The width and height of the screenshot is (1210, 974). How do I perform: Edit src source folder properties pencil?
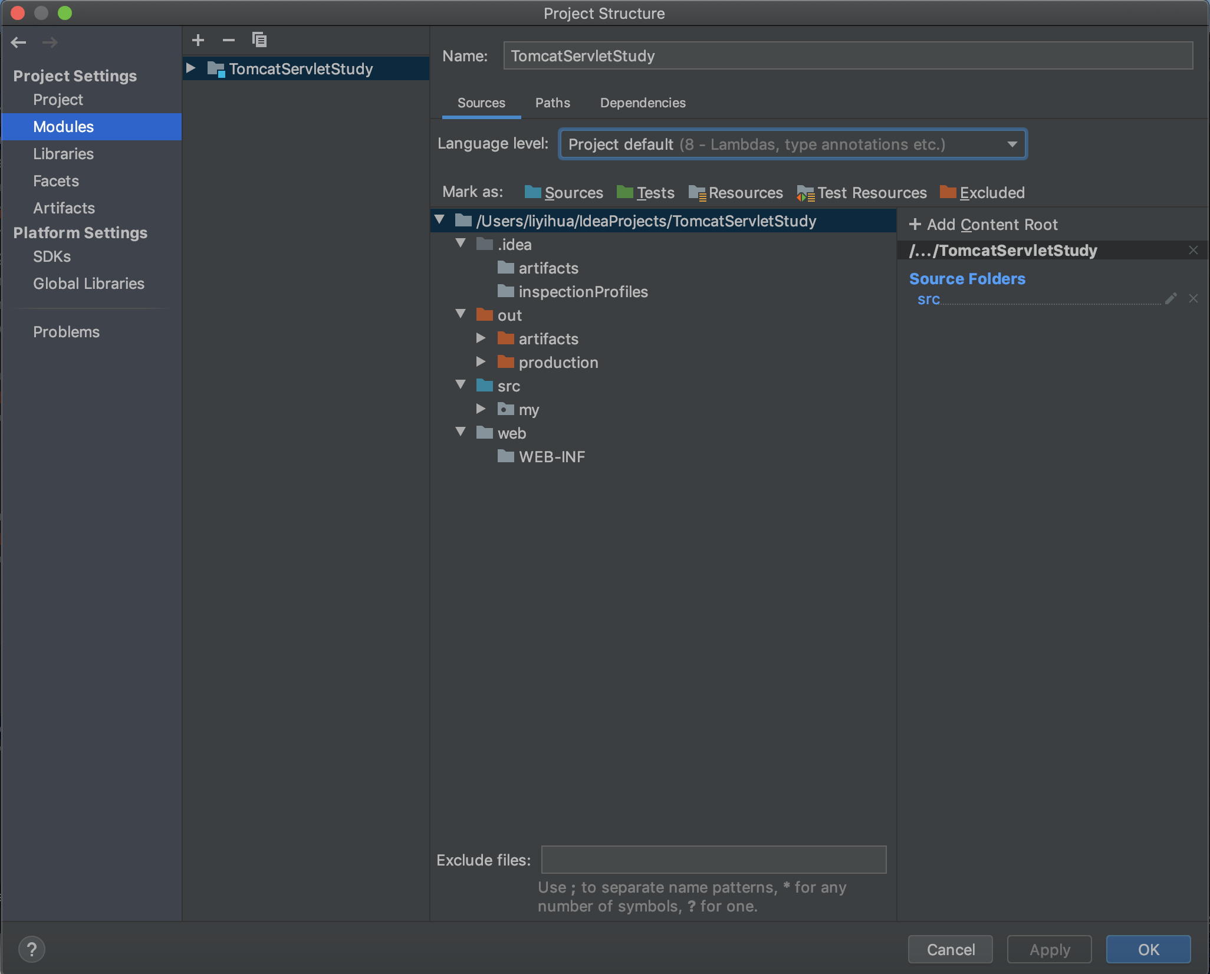tap(1171, 299)
